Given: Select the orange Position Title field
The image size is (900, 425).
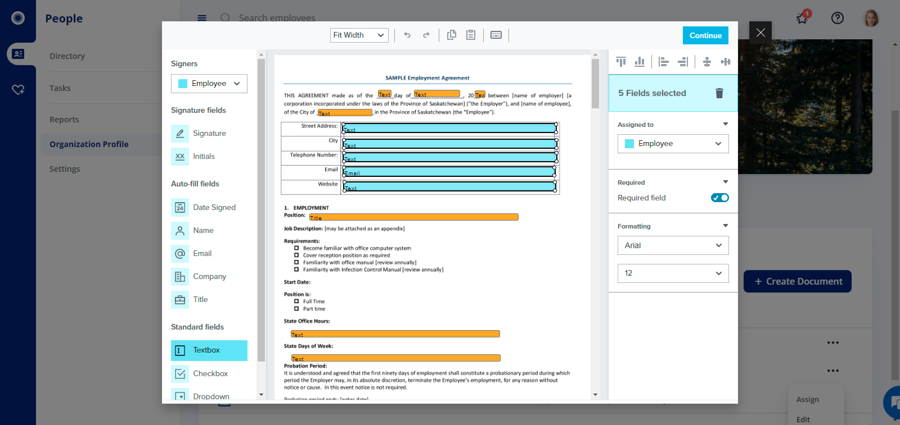Looking at the screenshot, I should pyautogui.click(x=414, y=217).
